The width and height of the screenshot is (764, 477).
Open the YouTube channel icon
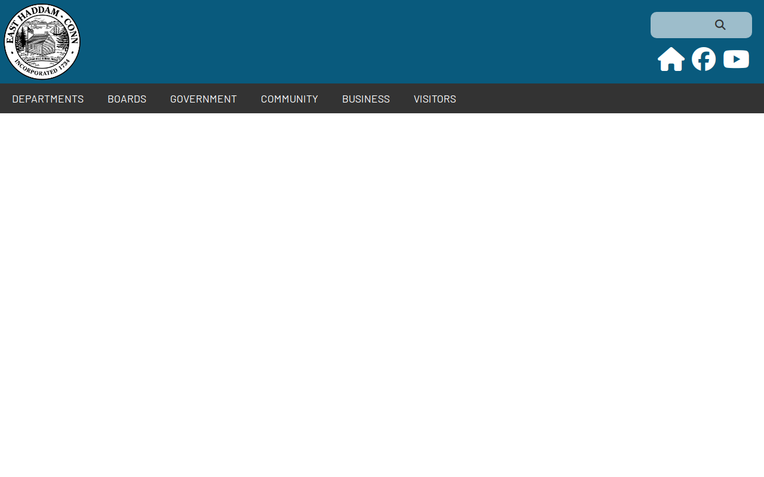tap(736, 59)
